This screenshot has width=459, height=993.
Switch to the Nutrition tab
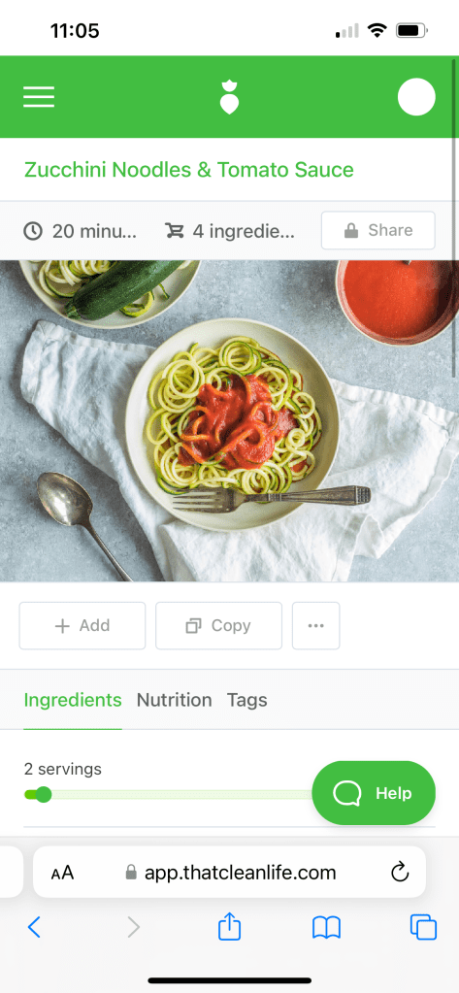tap(174, 700)
